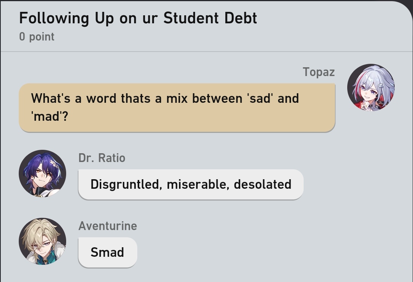Click Topaz's profile avatar
This screenshot has height=282, width=413.
pyautogui.click(x=371, y=88)
